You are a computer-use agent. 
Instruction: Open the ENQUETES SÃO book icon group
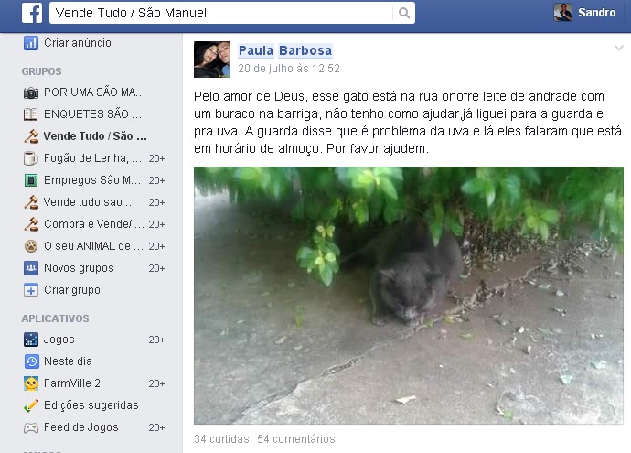[31, 114]
